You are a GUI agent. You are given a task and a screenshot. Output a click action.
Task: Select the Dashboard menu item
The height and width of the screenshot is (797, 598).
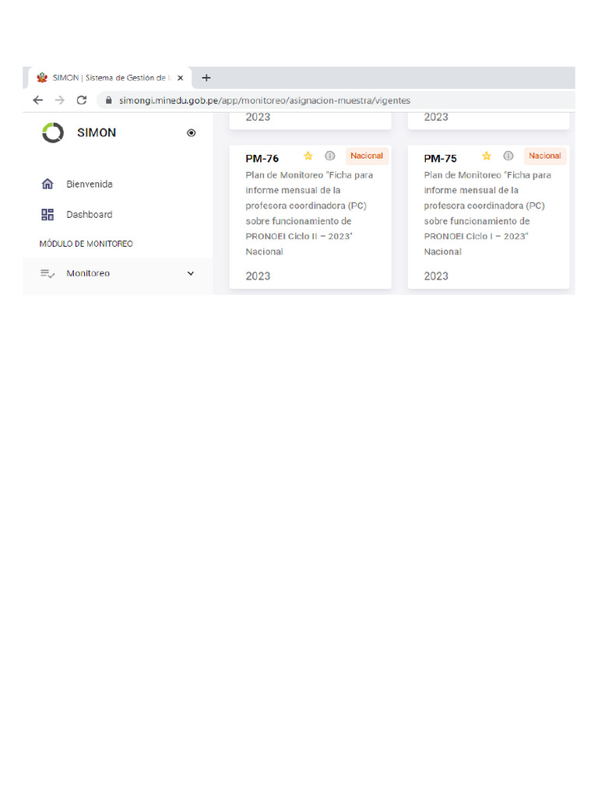pyautogui.click(x=90, y=215)
